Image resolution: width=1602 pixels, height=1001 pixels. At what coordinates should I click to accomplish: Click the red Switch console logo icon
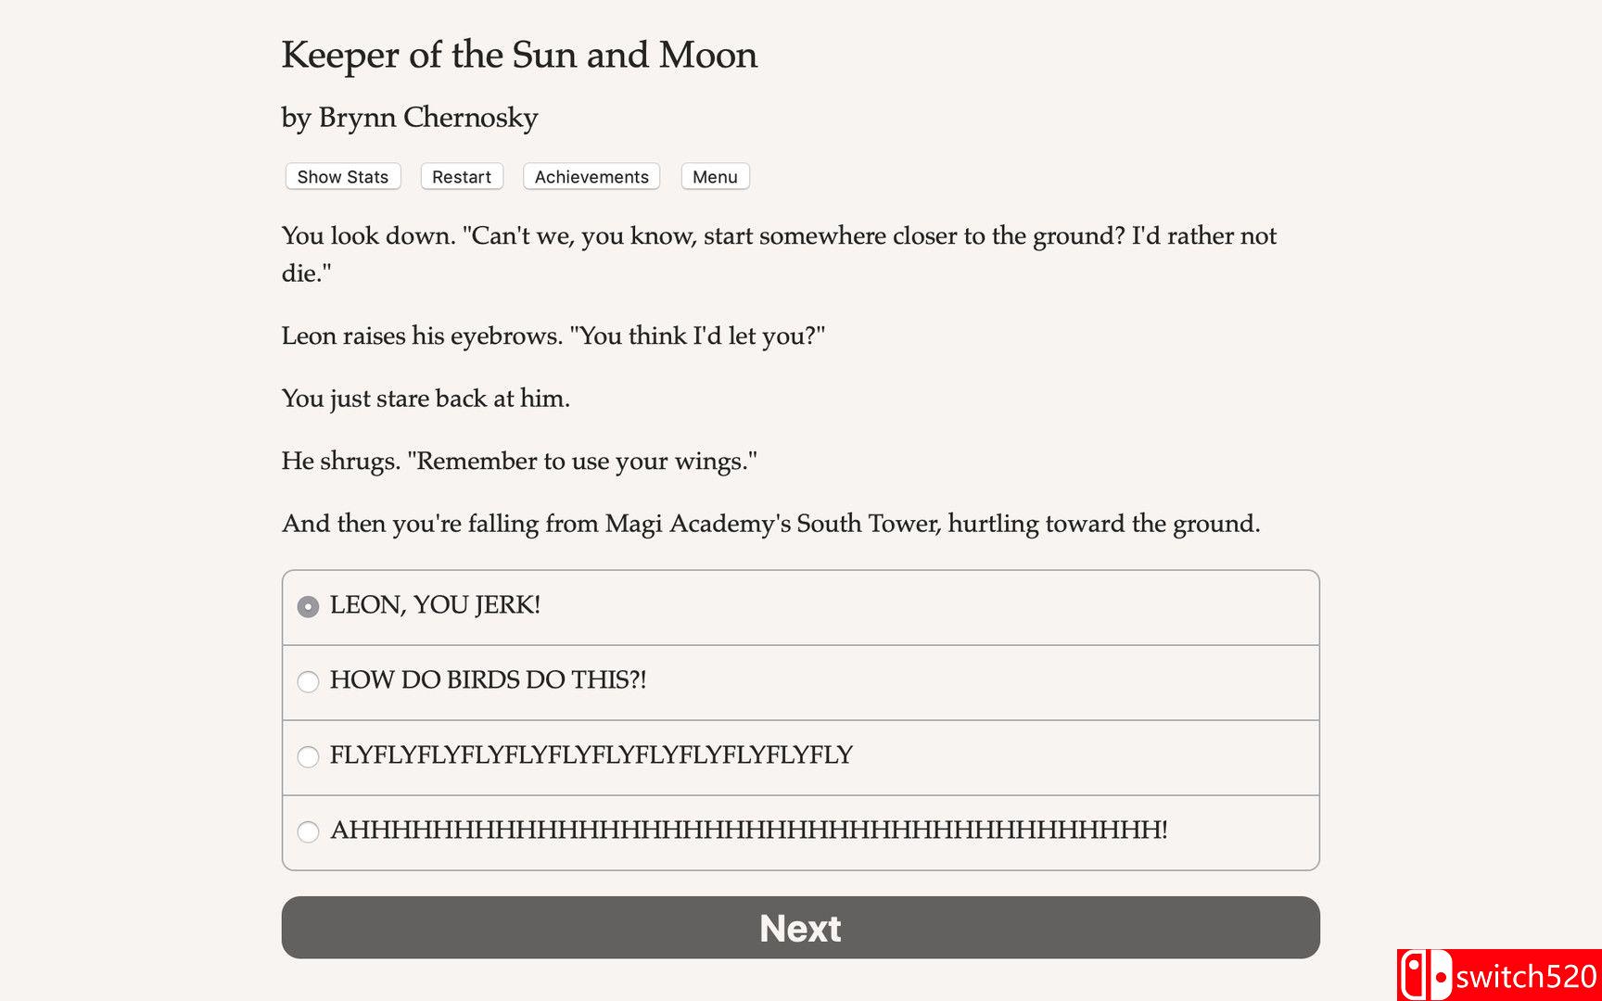click(x=1425, y=975)
